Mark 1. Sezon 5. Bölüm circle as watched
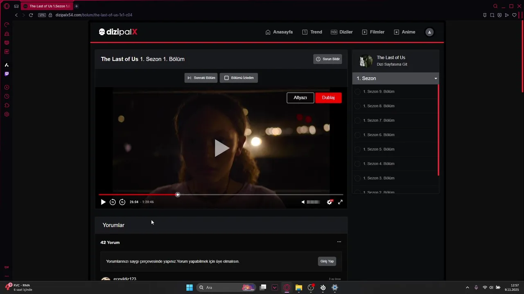 pos(357,149)
